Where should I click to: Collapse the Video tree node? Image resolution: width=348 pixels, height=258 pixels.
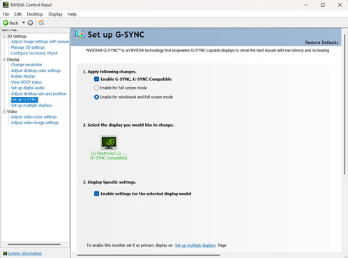(4, 112)
